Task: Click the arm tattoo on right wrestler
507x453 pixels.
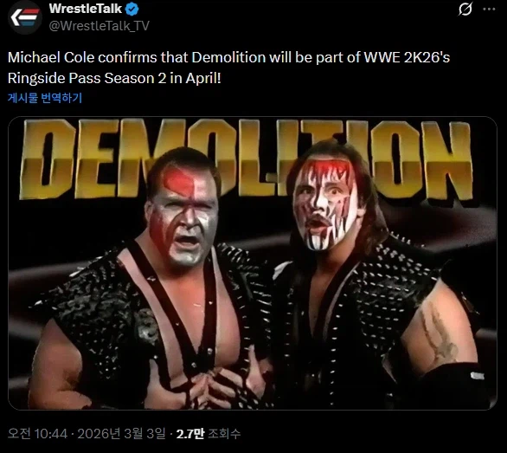Action: pyautogui.click(x=440, y=333)
